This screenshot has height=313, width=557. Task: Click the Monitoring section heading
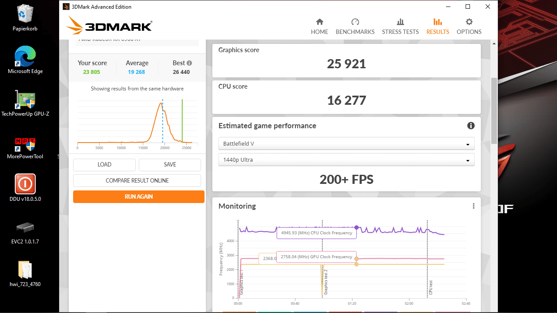[237, 206]
